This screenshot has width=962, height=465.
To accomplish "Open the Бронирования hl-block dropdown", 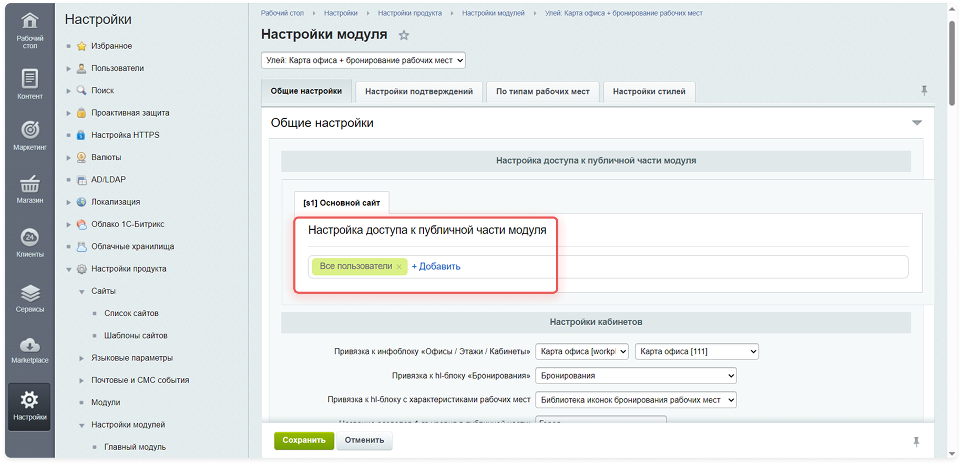I will [x=636, y=376].
